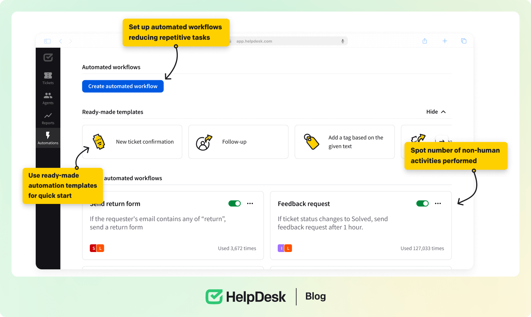Click the HelpDesk checkmark logo in sidebar
The height and width of the screenshot is (317, 531).
pyautogui.click(x=48, y=57)
